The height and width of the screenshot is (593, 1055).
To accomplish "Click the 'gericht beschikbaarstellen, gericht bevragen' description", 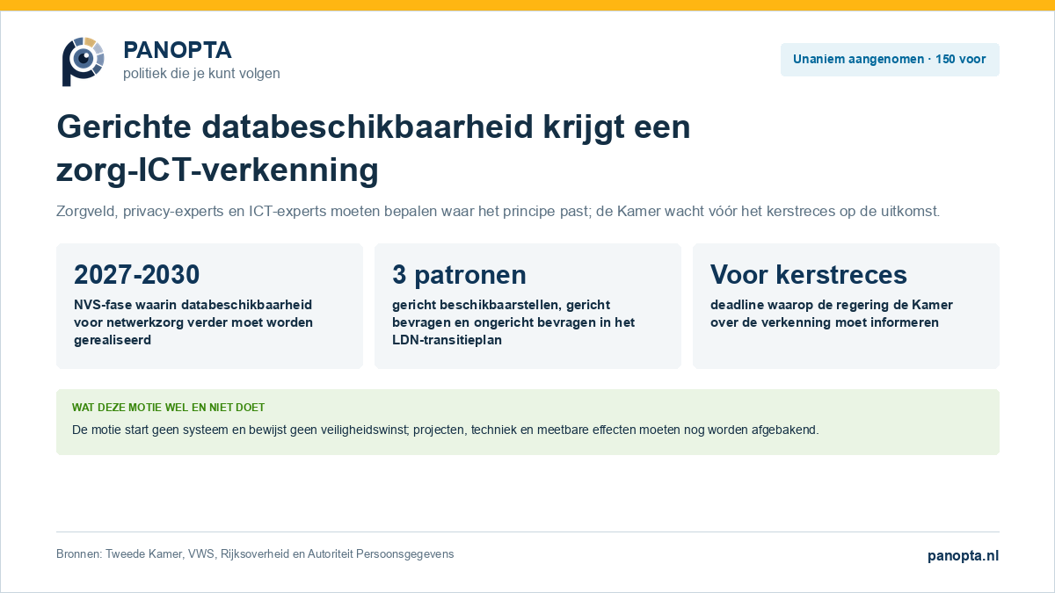I will 513,322.
